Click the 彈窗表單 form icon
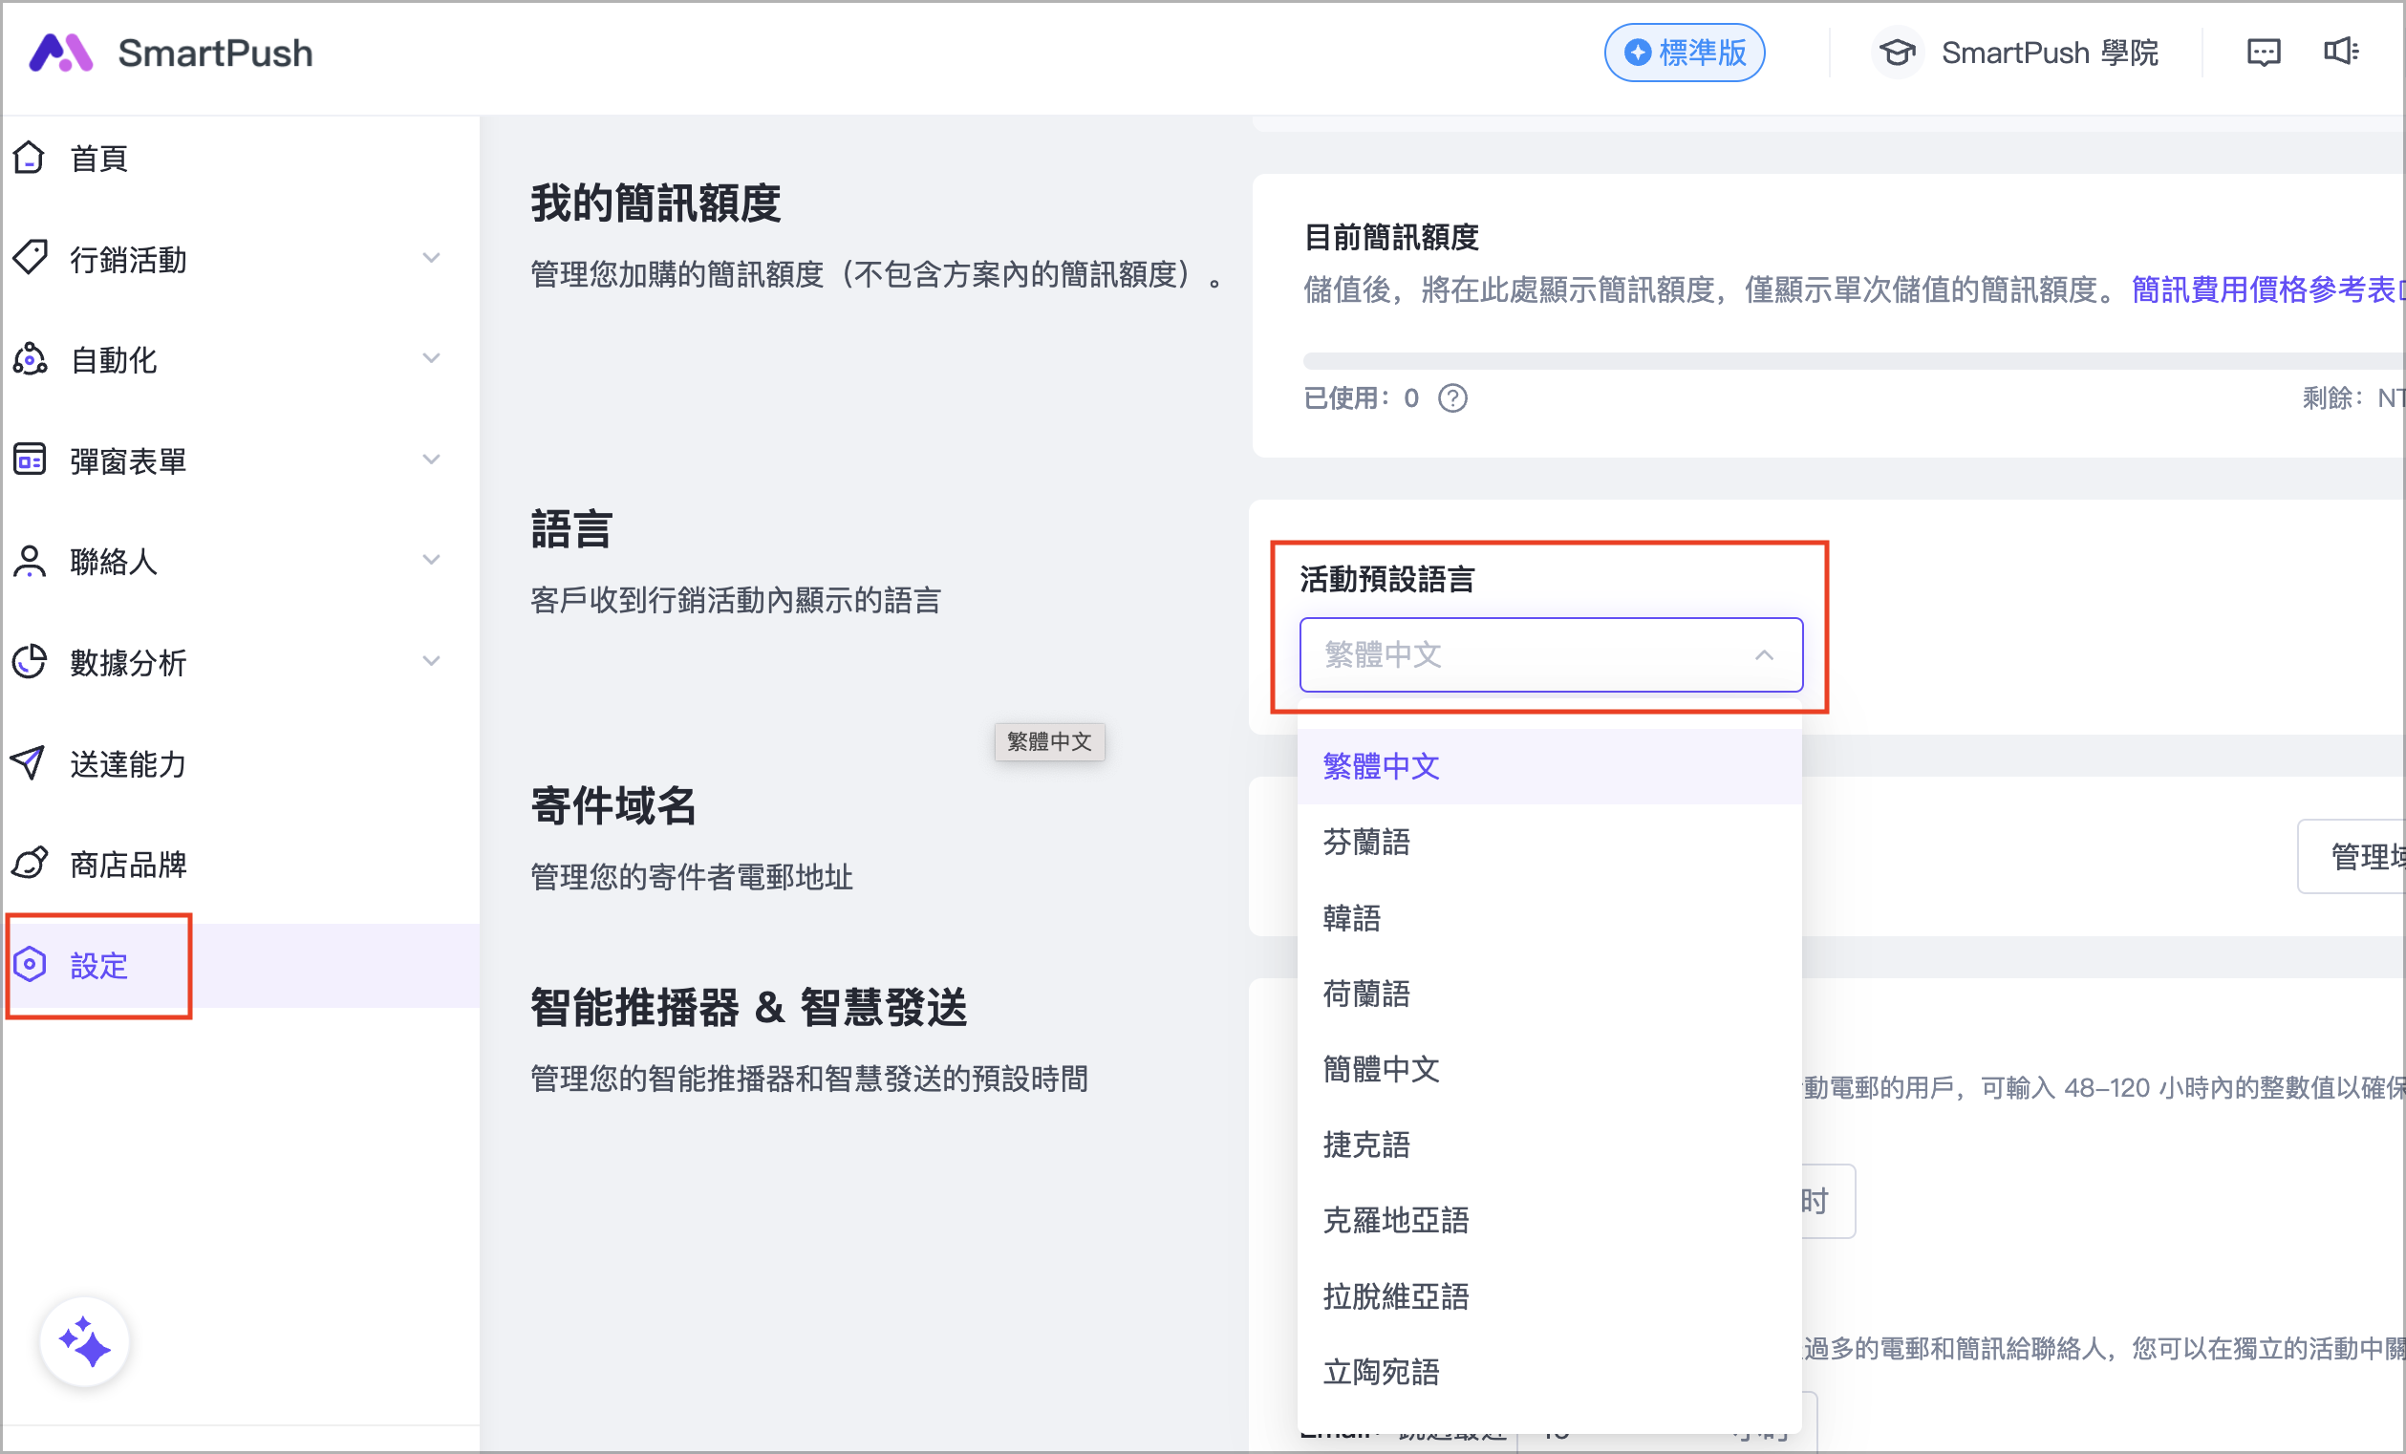The width and height of the screenshot is (2406, 1454). pos(30,459)
